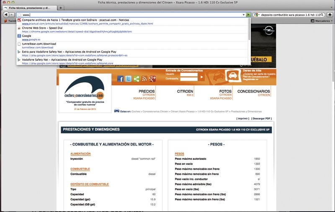
Task: Minimize the window with the yellow button
Action: 9,3
